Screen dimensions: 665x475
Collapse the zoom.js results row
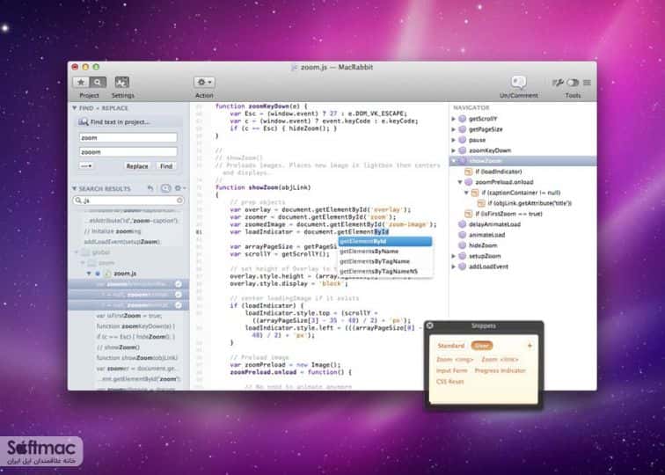pyautogui.click(x=89, y=274)
